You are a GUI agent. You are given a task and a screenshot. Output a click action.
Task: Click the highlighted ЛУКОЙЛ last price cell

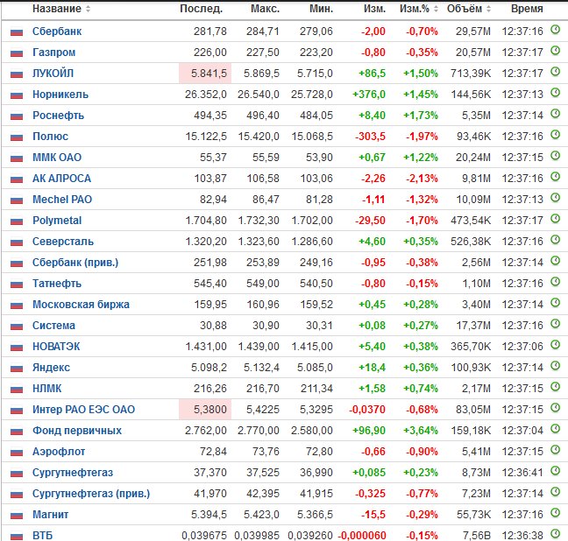[205, 74]
